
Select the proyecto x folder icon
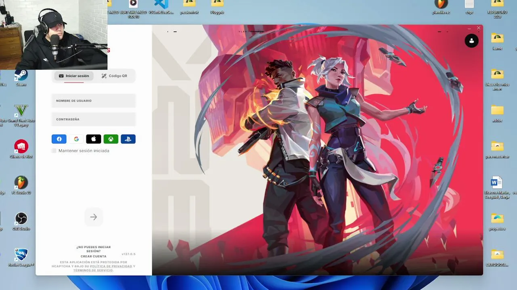point(497,222)
